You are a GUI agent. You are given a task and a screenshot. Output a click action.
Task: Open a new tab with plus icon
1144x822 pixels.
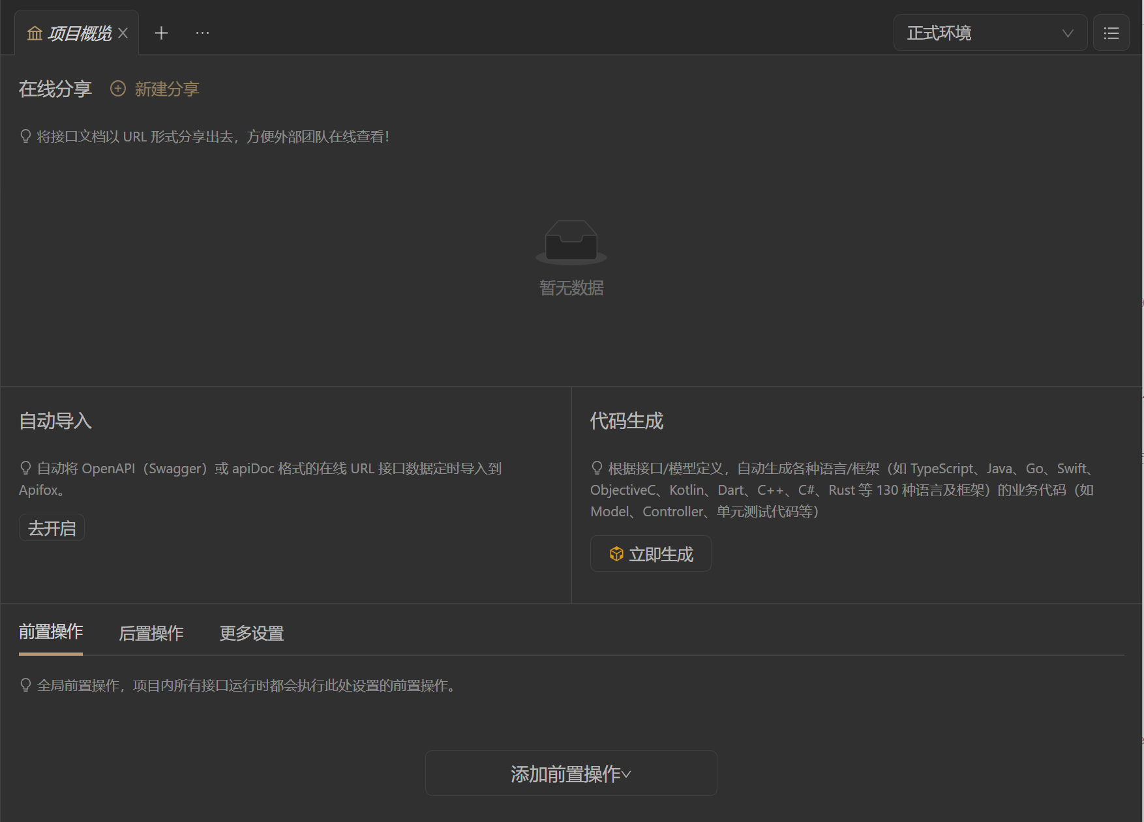[x=161, y=33]
